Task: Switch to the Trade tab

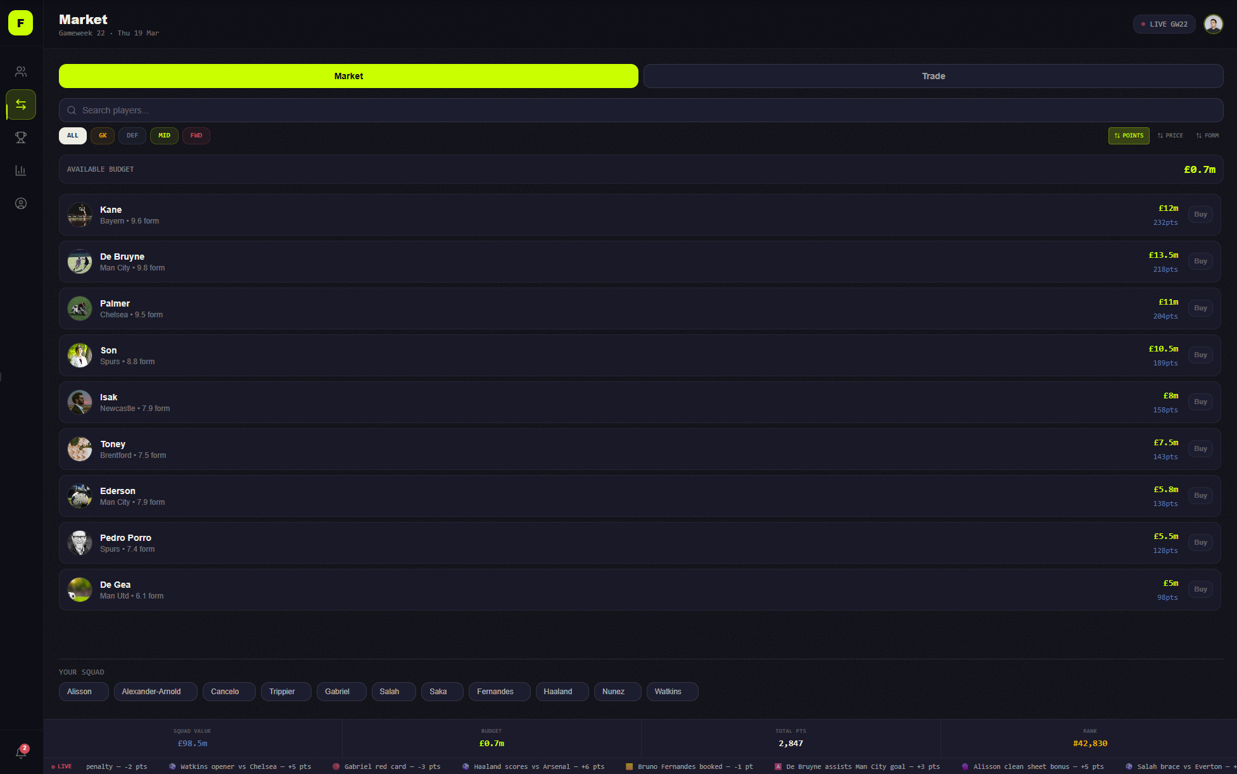Action: pyautogui.click(x=933, y=76)
